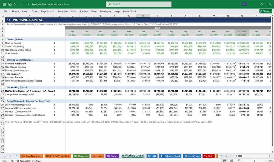Image resolution: width=274 pixels, height=162 pixels.
Task: Switch to the 08. Revenue sheet
Action: point(81,156)
